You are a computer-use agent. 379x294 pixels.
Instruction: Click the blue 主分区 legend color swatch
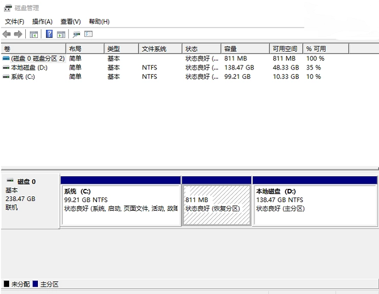36,284
